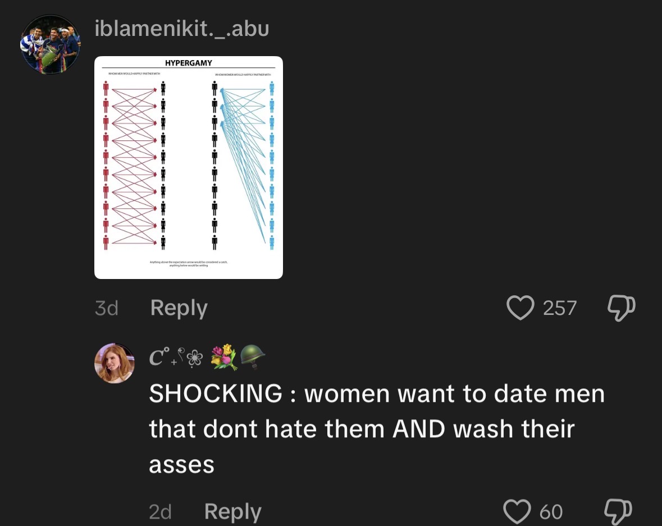Reply to the "SHOCKING" comment

click(232, 511)
